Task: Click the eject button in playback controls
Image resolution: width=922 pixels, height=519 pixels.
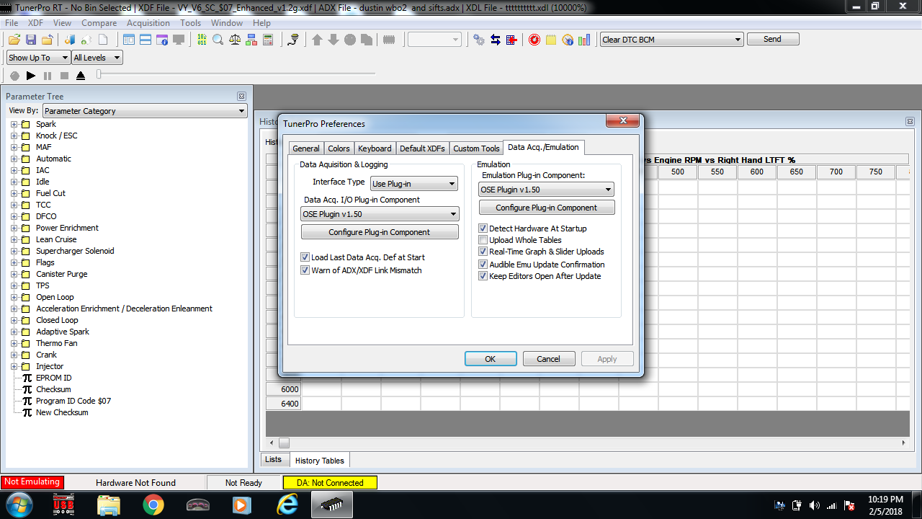Action: coord(80,75)
